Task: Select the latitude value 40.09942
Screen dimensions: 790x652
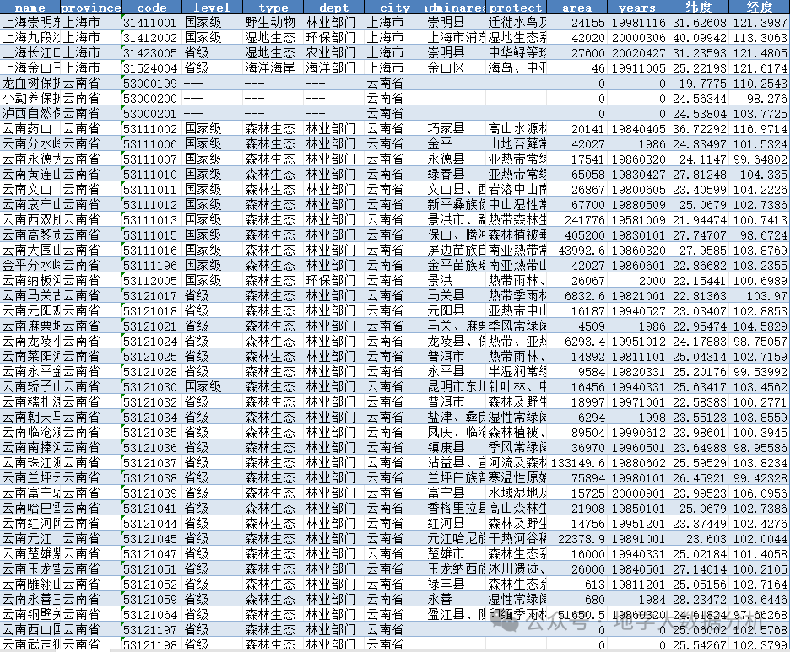Action: click(x=698, y=38)
